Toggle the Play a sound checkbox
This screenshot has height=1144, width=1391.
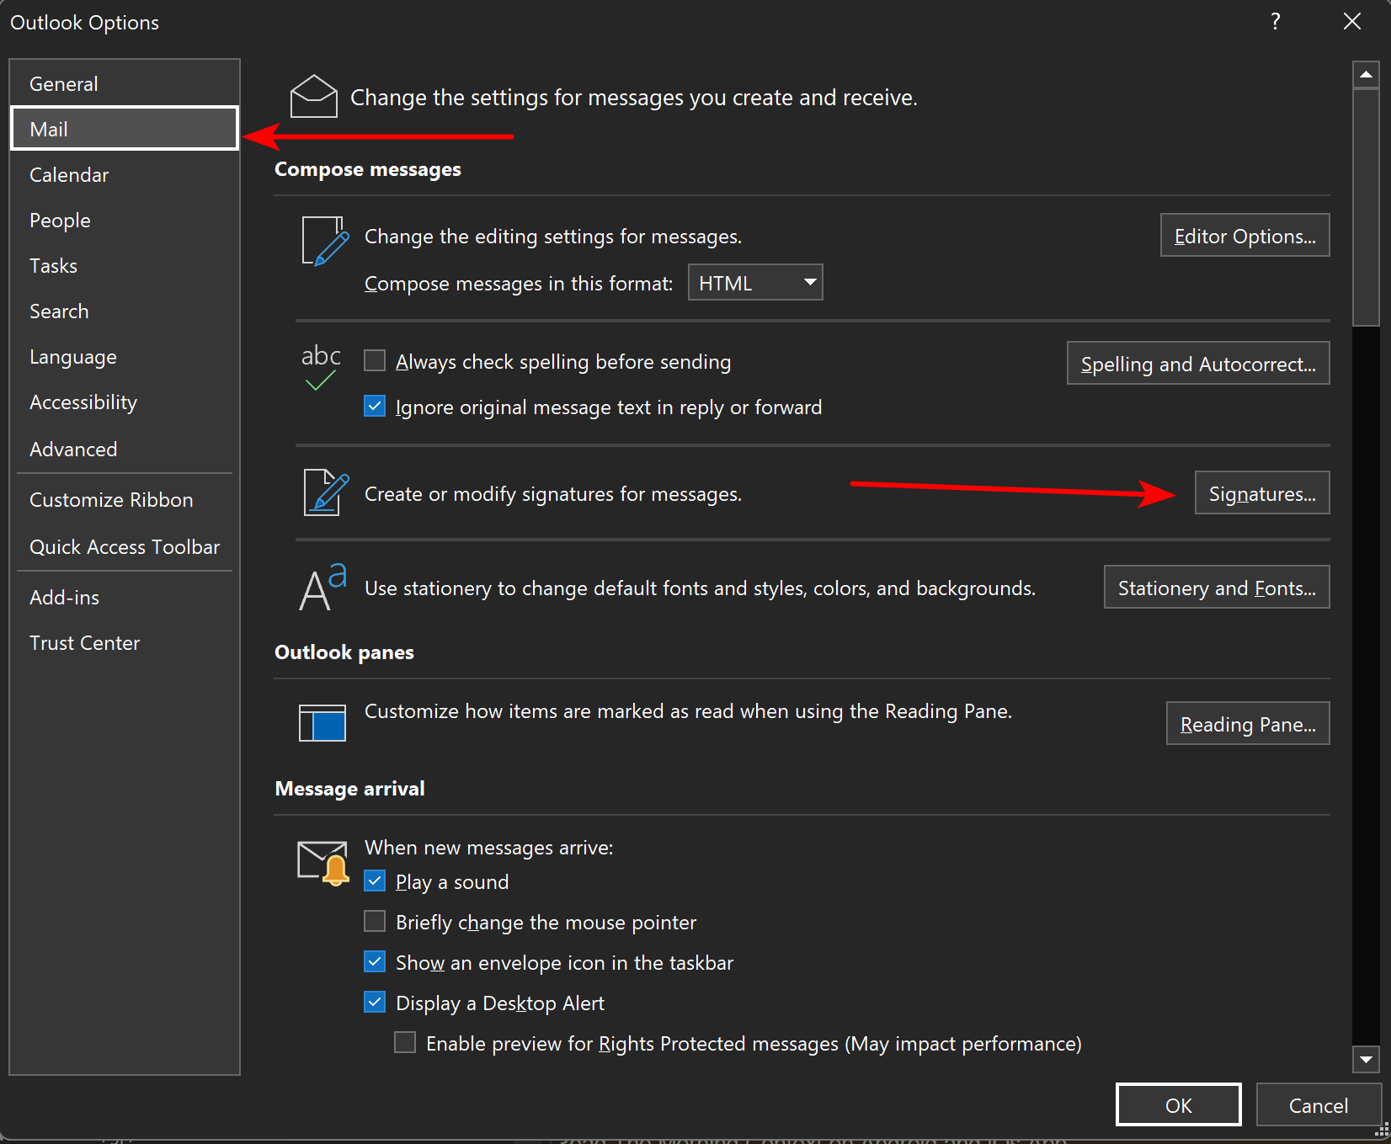(x=375, y=881)
